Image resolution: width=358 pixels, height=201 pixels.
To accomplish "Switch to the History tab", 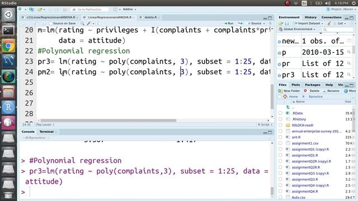I will coord(310,17).
